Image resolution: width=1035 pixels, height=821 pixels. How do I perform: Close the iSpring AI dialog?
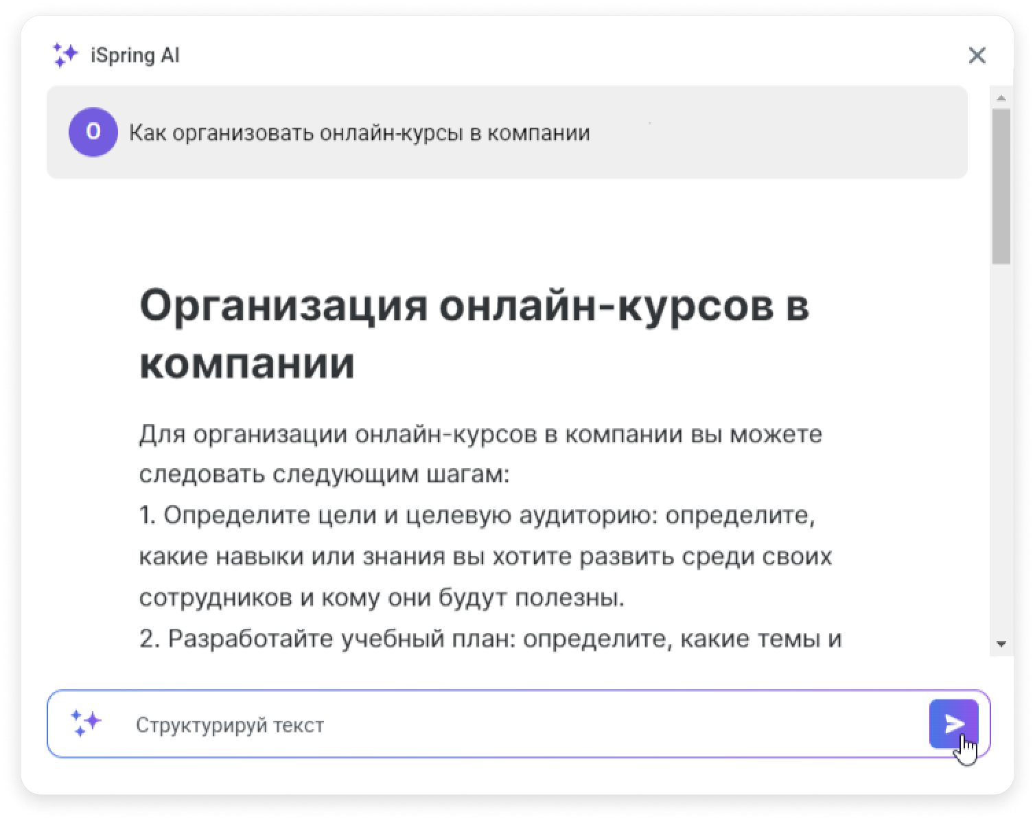tap(977, 55)
